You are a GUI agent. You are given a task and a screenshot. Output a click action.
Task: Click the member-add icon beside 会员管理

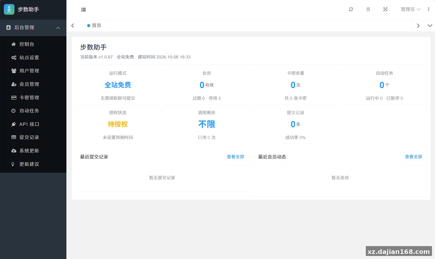click(14, 84)
